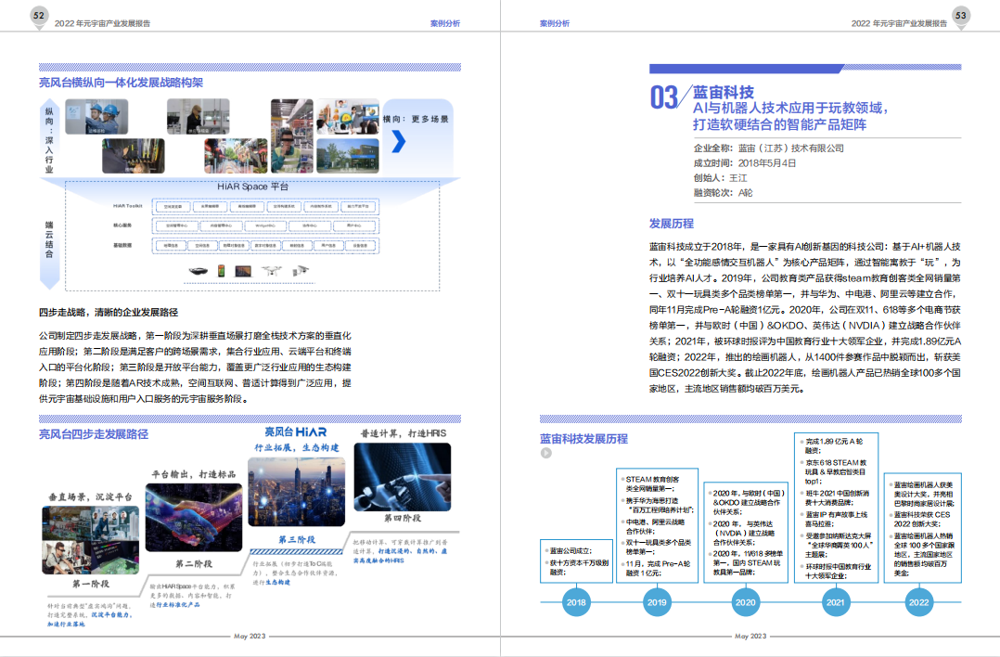Open the first-stage photo collage image
The image size is (1000, 657).
tap(91, 540)
